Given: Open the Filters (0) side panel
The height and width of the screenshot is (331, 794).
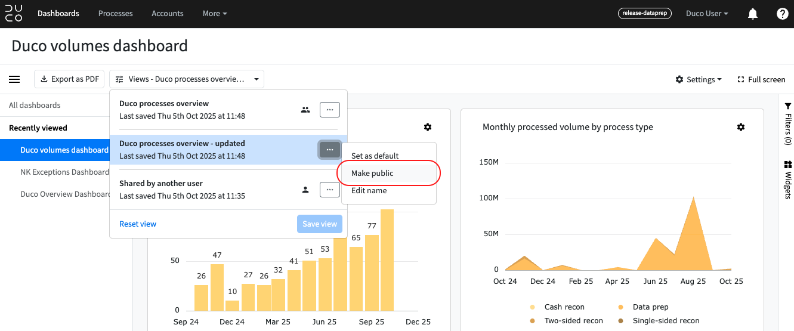Looking at the screenshot, I should [x=787, y=123].
